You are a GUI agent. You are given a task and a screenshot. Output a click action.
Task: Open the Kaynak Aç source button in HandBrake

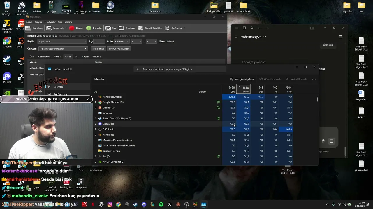(34, 28)
